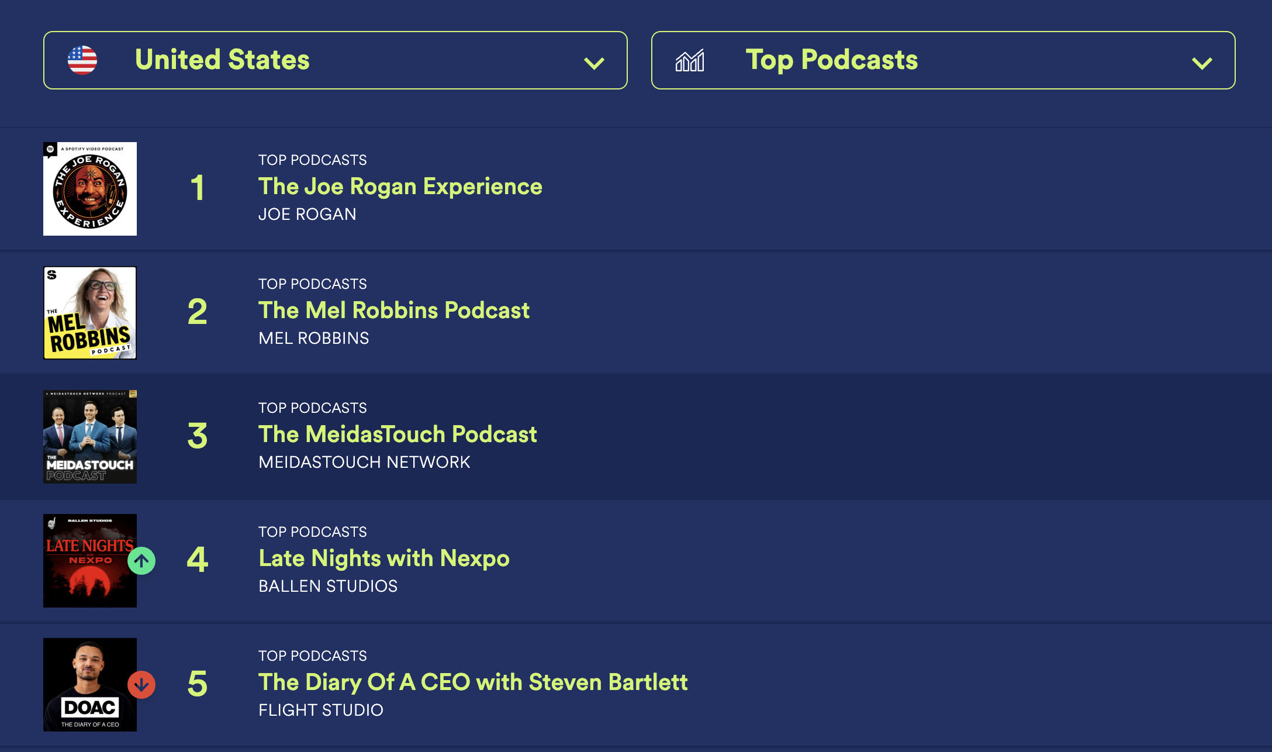Click TOP PODCASTS label above Late Nights with Nexpo
Image resolution: width=1272 pixels, height=752 pixels.
pos(313,532)
